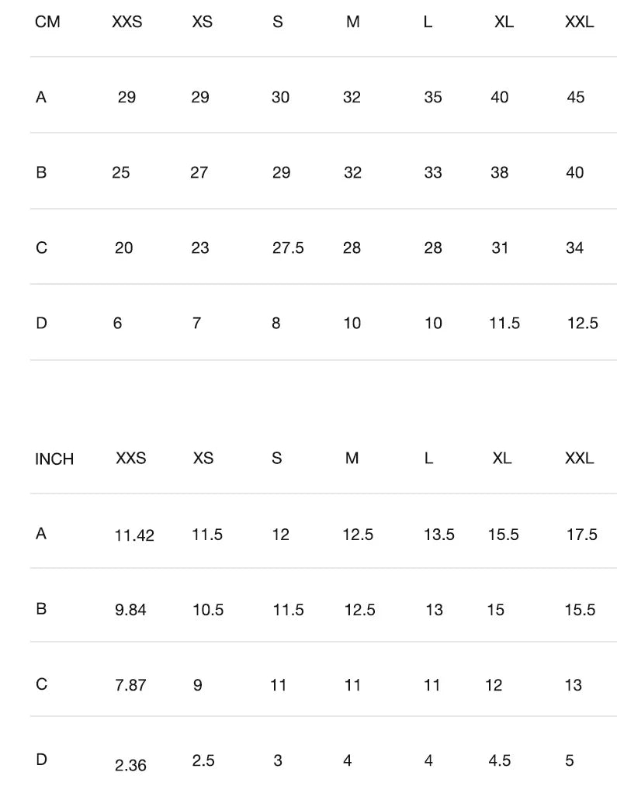Select the 10.5 value in INCH row B

208,611
